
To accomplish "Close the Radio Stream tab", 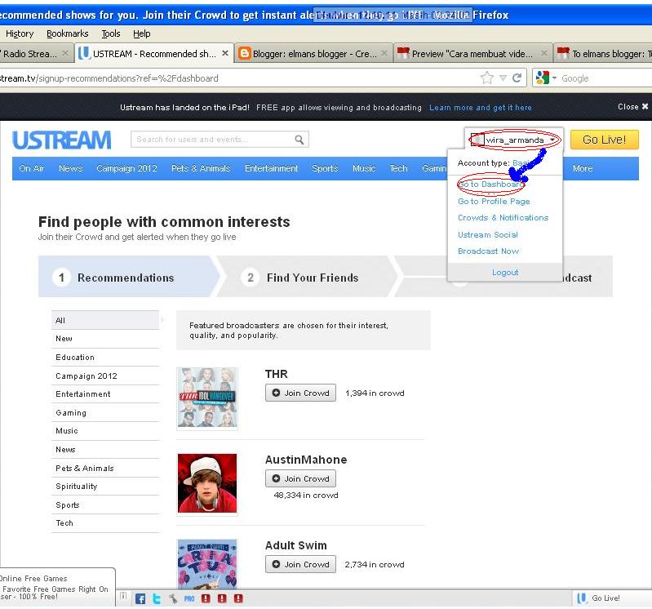I will click(64, 53).
